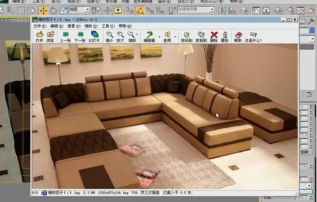
Task: Open the Material Editor sphere icon
Action: pyautogui.click(x=278, y=11)
